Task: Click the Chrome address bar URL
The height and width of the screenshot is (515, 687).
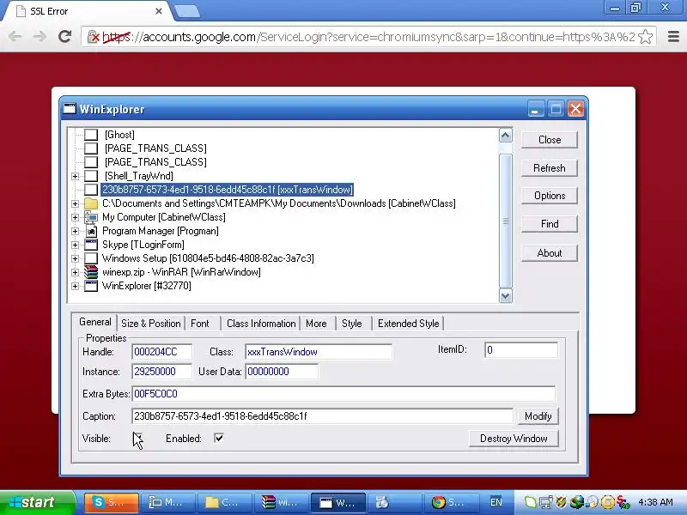Action: pyautogui.click(x=368, y=37)
